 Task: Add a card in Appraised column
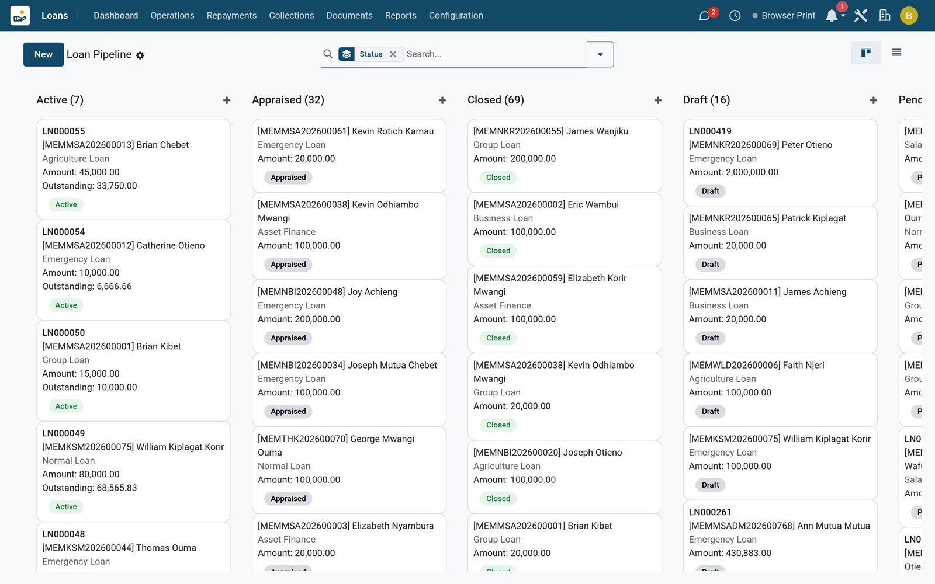[x=442, y=100]
